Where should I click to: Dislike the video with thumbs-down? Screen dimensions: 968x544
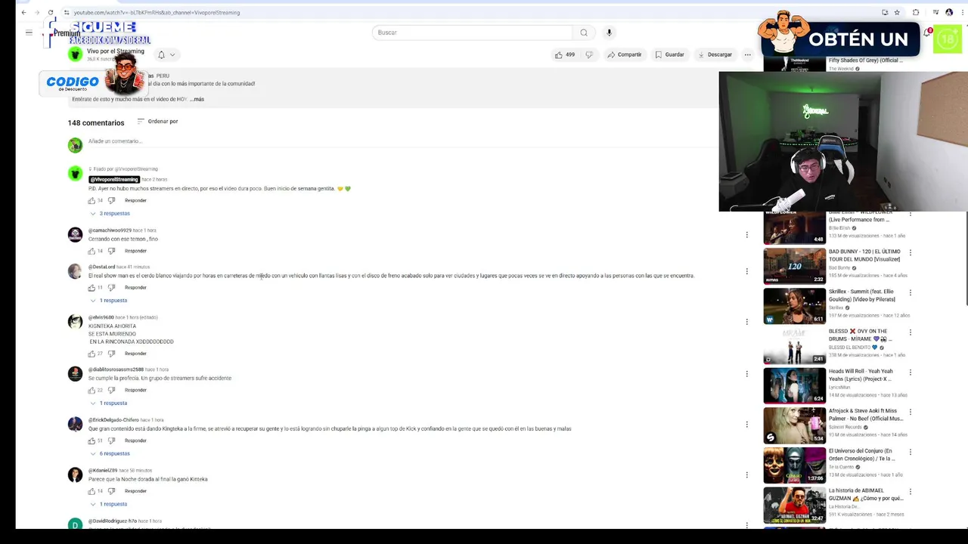pyautogui.click(x=589, y=54)
